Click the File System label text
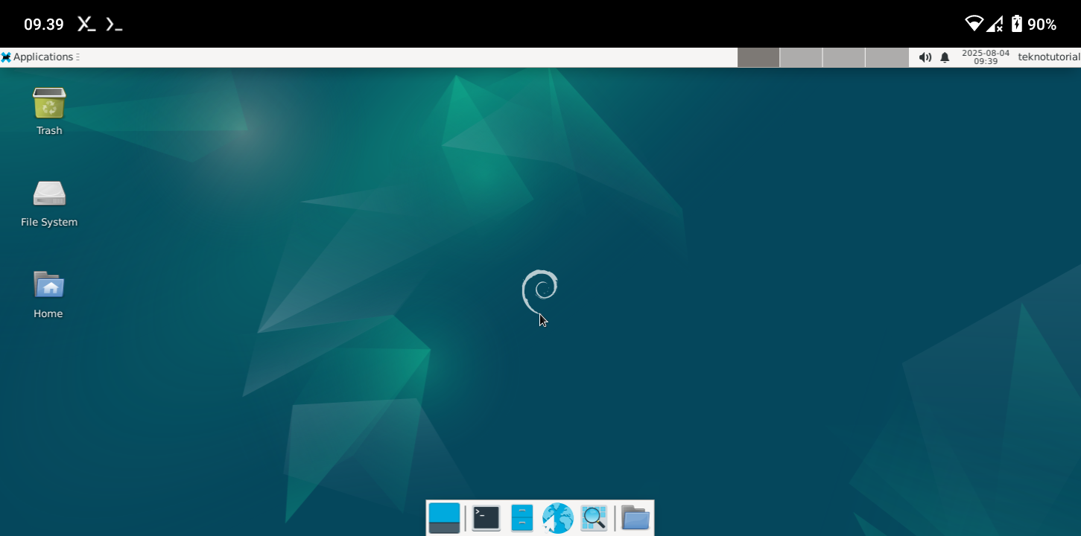Image resolution: width=1081 pixels, height=536 pixels. pos(49,222)
